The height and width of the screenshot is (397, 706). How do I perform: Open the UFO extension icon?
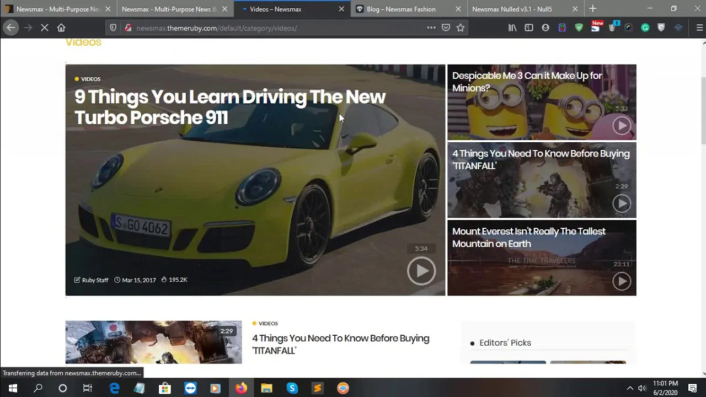click(678, 28)
